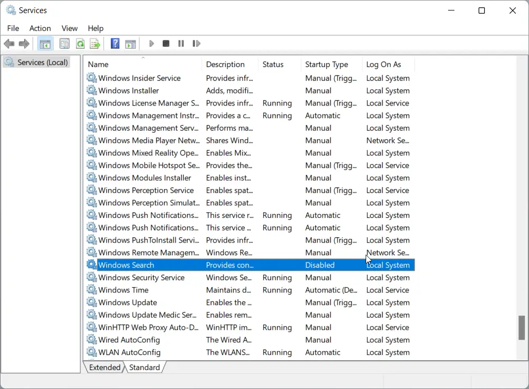This screenshot has height=389, width=529.
Task: Select Windows Management Instr... service
Action: 149,115
